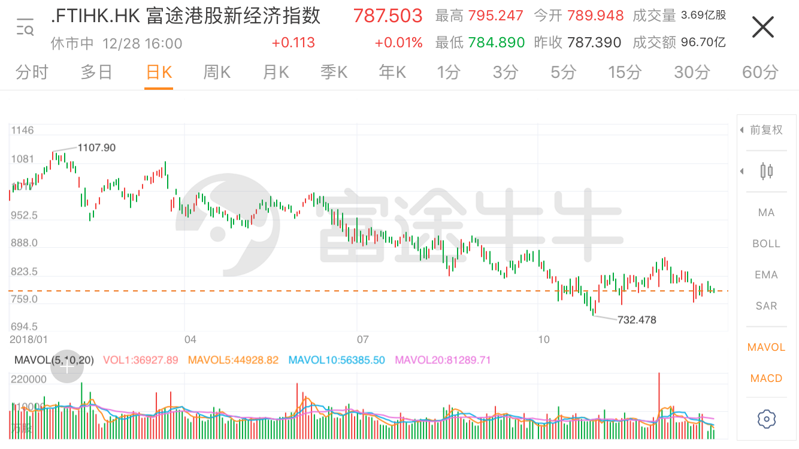799x449 pixels.
Task: Switch to the 15分 interval tab
Action: (625, 72)
